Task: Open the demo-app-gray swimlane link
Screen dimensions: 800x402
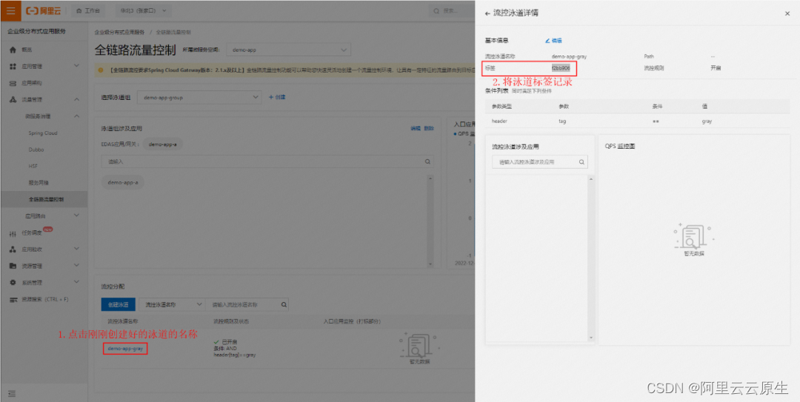Action: pos(125,349)
